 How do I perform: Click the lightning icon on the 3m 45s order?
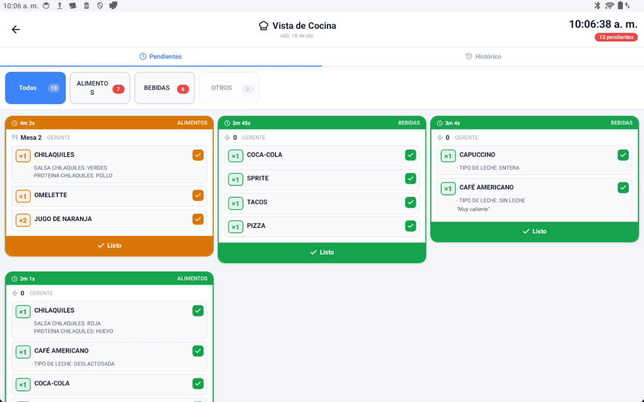[227, 138]
